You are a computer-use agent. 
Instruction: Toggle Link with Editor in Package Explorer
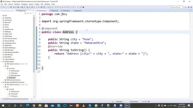[x=28, y=13]
